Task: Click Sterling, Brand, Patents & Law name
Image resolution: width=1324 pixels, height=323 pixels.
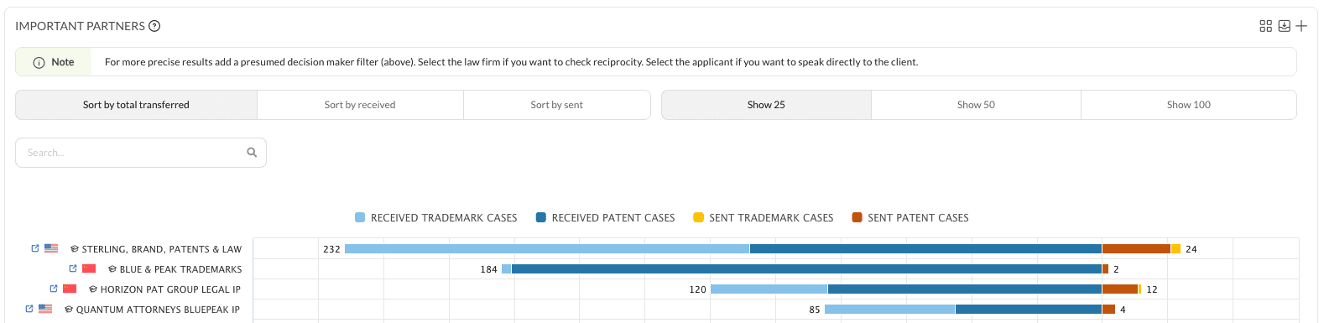Action: (162, 249)
